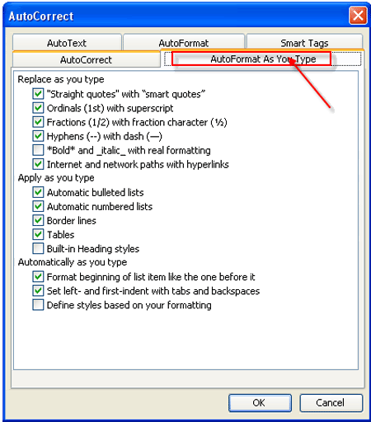Enable Built-in Heading styles
The width and height of the screenshot is (371, 422).
tap(38, 248)
